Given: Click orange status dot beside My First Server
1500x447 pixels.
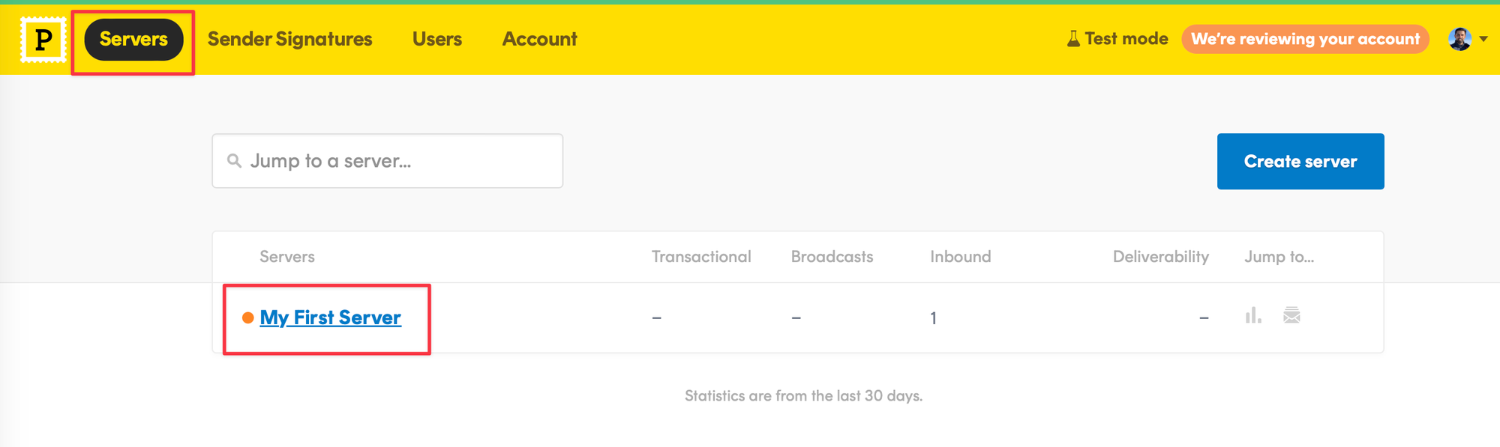Looking at the screenshot, I should point(247,318).
